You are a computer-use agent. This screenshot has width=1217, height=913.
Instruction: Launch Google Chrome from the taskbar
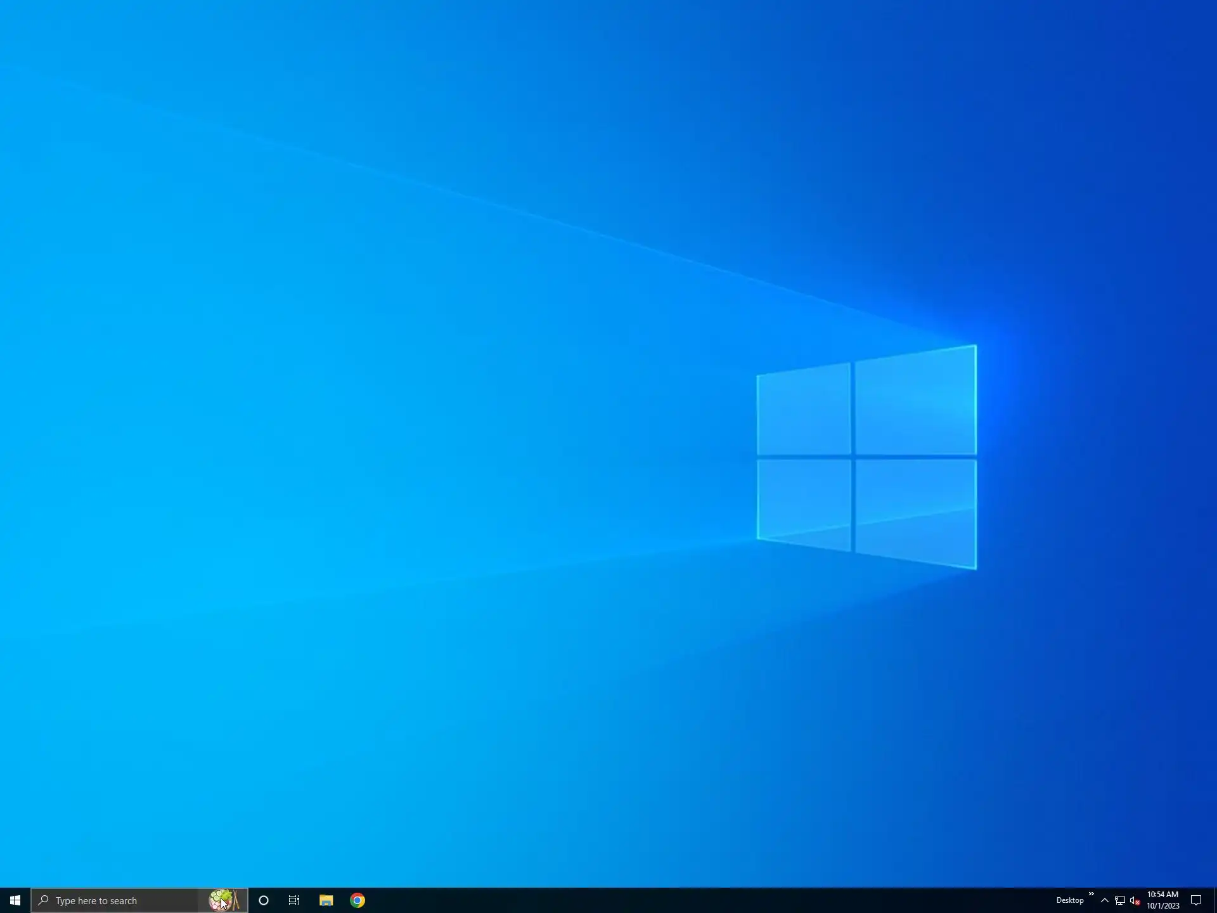tap(357, 900)
